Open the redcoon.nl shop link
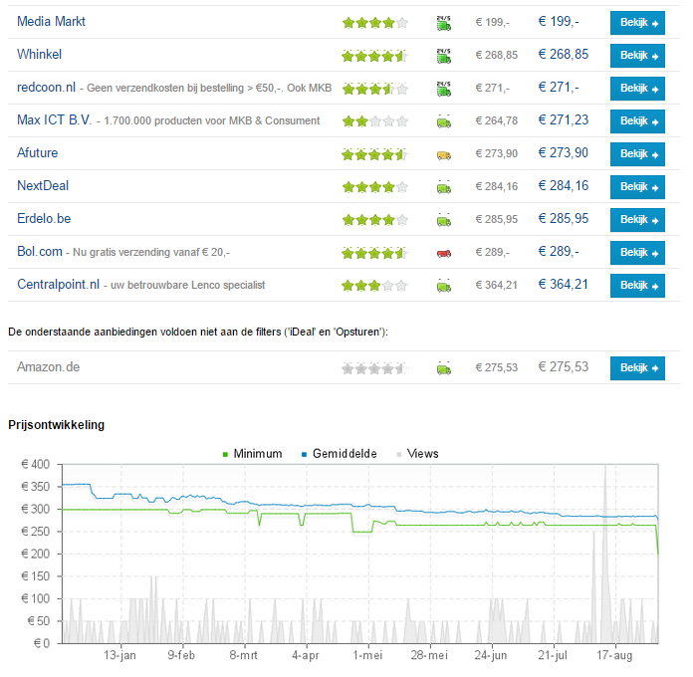The width and height of the screenshot is (693, 677). (46, 87)
